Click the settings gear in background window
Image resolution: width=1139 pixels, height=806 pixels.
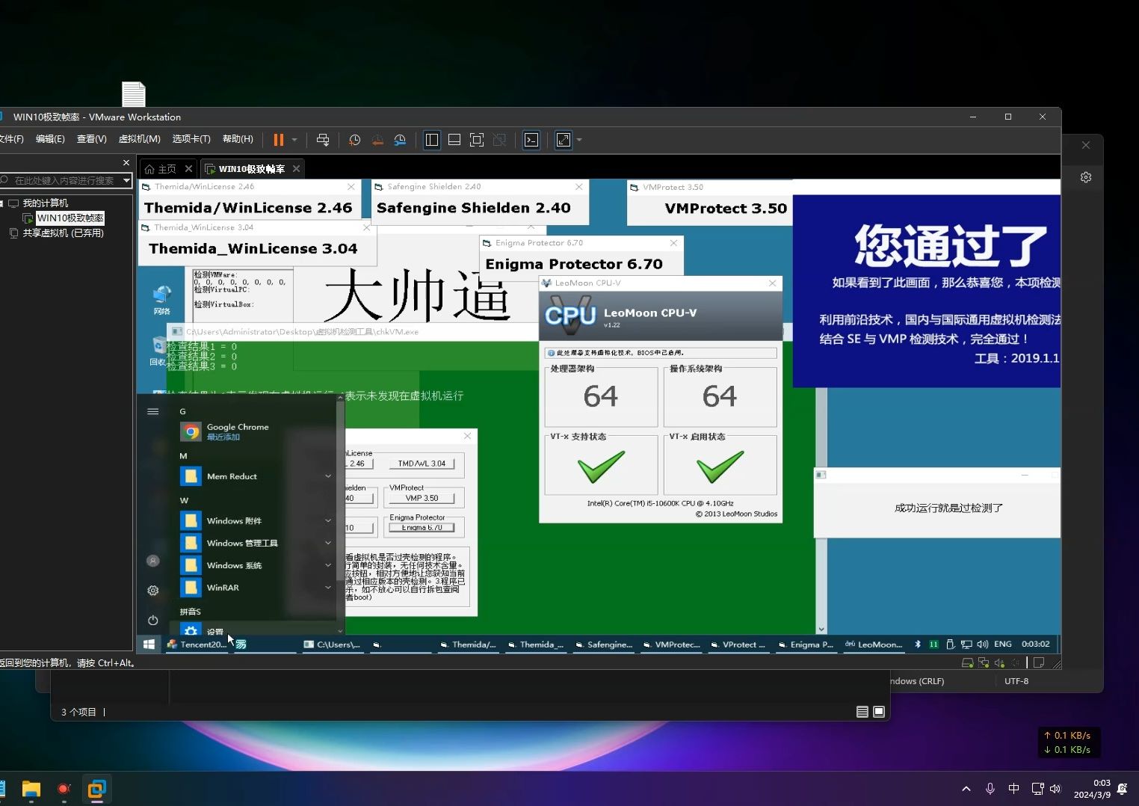(x=1086, y=177)
